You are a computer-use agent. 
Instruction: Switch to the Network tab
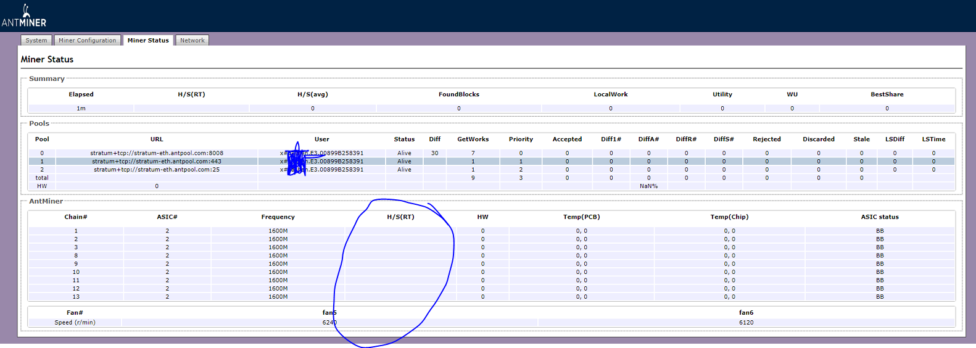(x=192, y=40)
